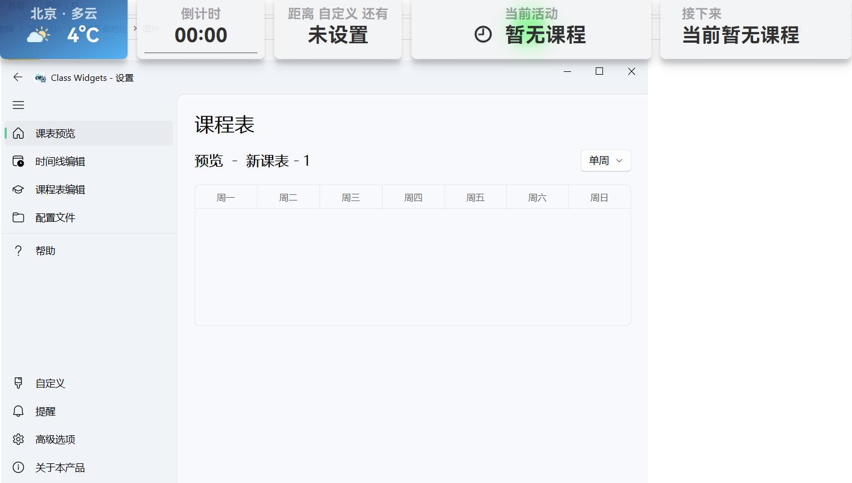Image resolution: width=852 pixels, height=483 pixels.
Task: Click the 周二 column header
Action: point(288,198)
